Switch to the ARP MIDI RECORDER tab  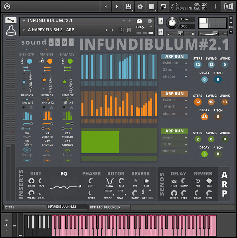[109, 207]
